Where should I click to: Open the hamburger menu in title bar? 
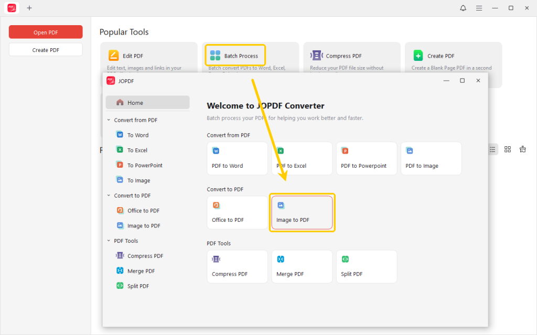(x=479, y=8)
